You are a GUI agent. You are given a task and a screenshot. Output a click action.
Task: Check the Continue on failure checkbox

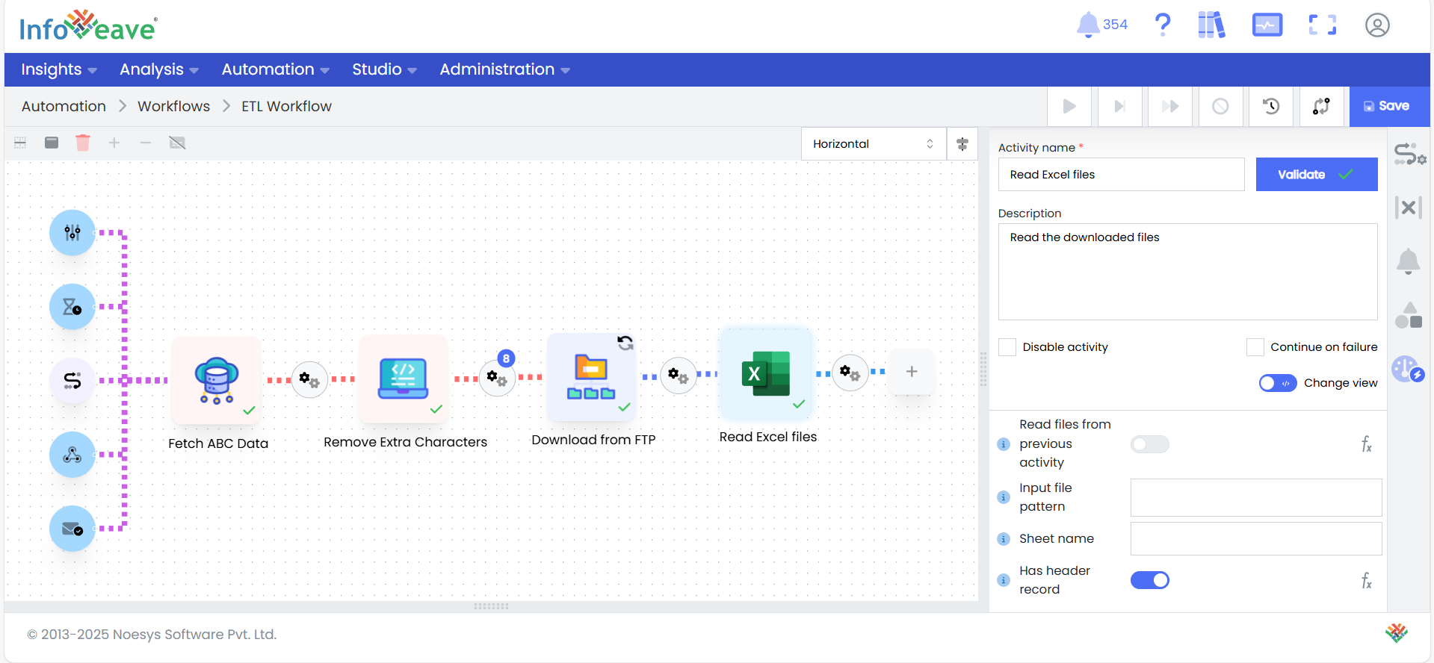[x=1255, y=347]
